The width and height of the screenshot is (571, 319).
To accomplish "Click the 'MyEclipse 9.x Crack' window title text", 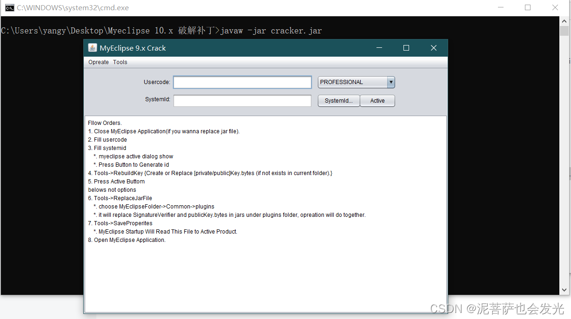I will click(x=133, y=48).
